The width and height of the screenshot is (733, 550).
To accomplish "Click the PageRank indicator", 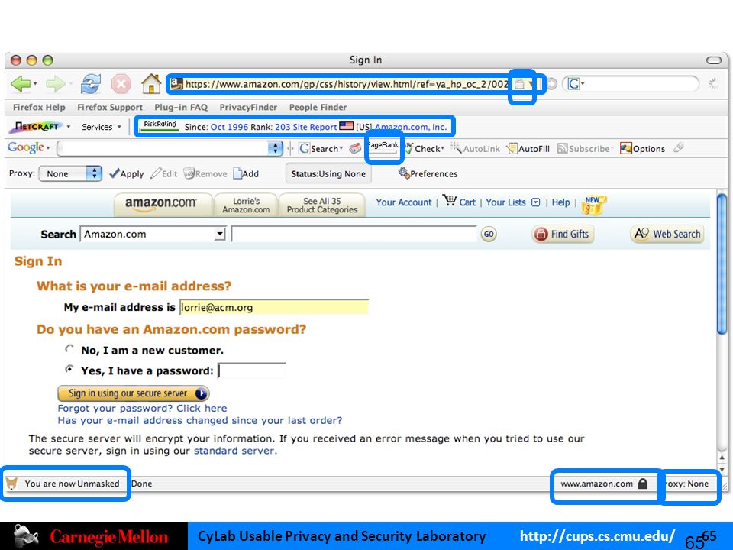I will [x=383, y=147].
